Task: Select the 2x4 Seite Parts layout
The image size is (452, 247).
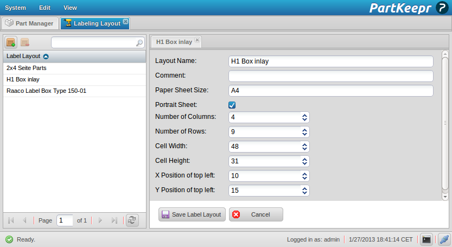Action: (74, 68)
